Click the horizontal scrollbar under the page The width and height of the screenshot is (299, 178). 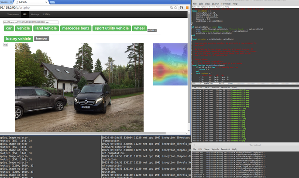click(83, 133)
